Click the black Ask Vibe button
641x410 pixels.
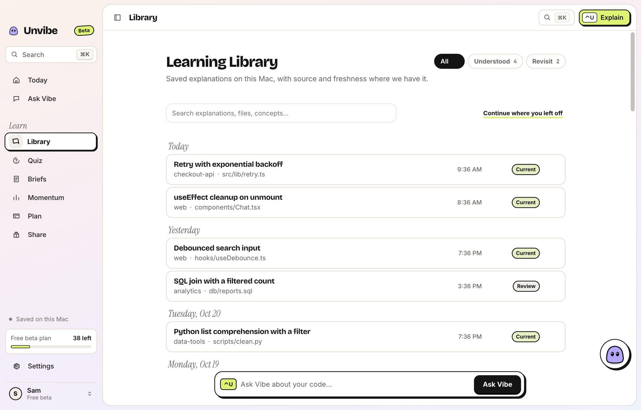(497, 384)
